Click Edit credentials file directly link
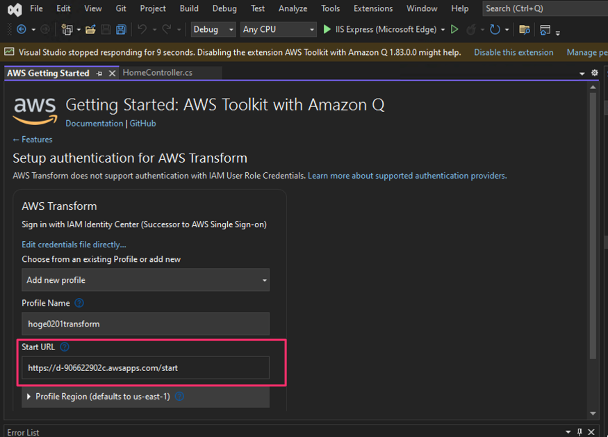The height and width of the screenshot is (437, 608). (74, 245)
